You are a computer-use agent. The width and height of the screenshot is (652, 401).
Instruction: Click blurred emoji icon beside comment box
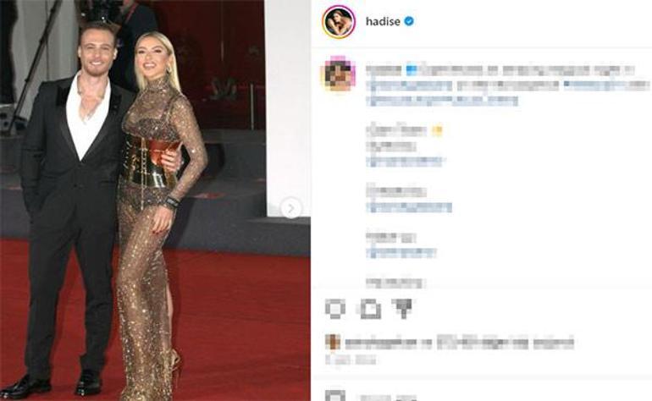(335, 395)
